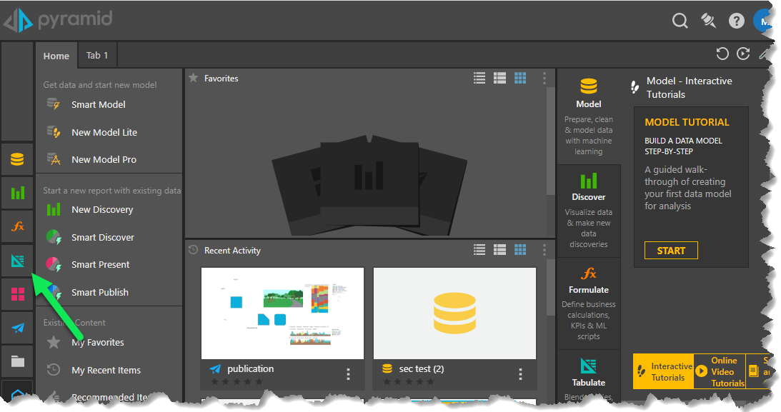Open options menu for publication item

coord(348,374)
